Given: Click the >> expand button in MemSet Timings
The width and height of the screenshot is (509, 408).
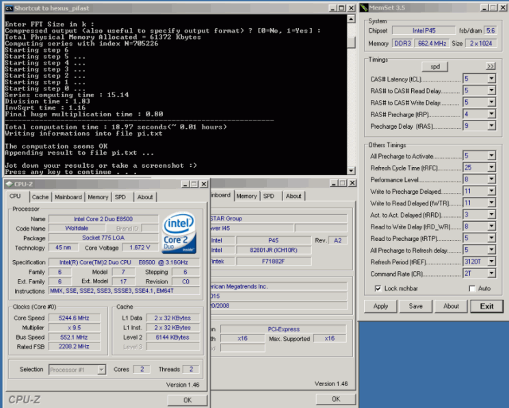Looking at the screenshot, I should click(x=491, y=66).
